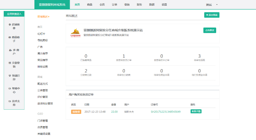The width and height of the screenshot is (256, 140).
Task: Click the 待审核提现 statistic
Action: click(x=199, y=58)
